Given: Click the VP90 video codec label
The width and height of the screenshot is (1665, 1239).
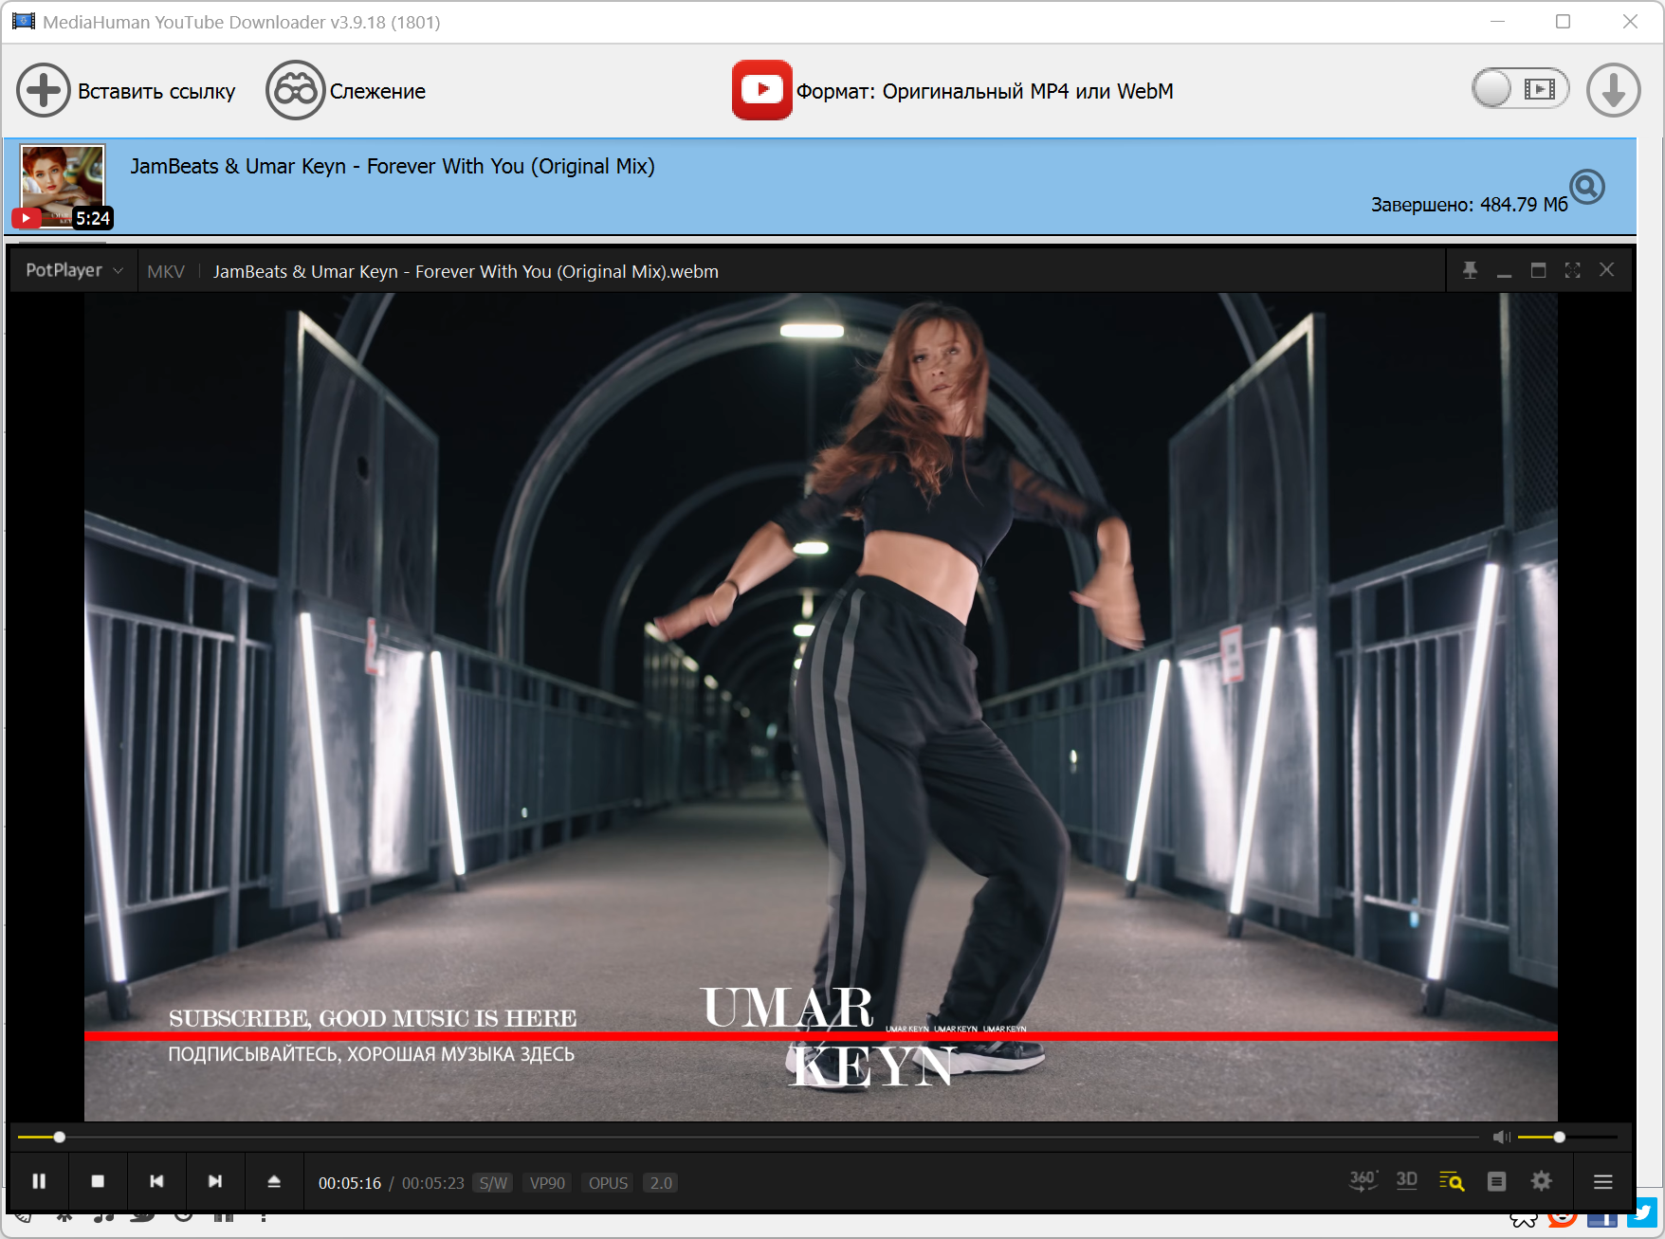Looking at the screenshot, I should point(547,1183).
